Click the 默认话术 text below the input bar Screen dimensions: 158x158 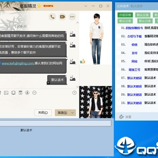26,130
